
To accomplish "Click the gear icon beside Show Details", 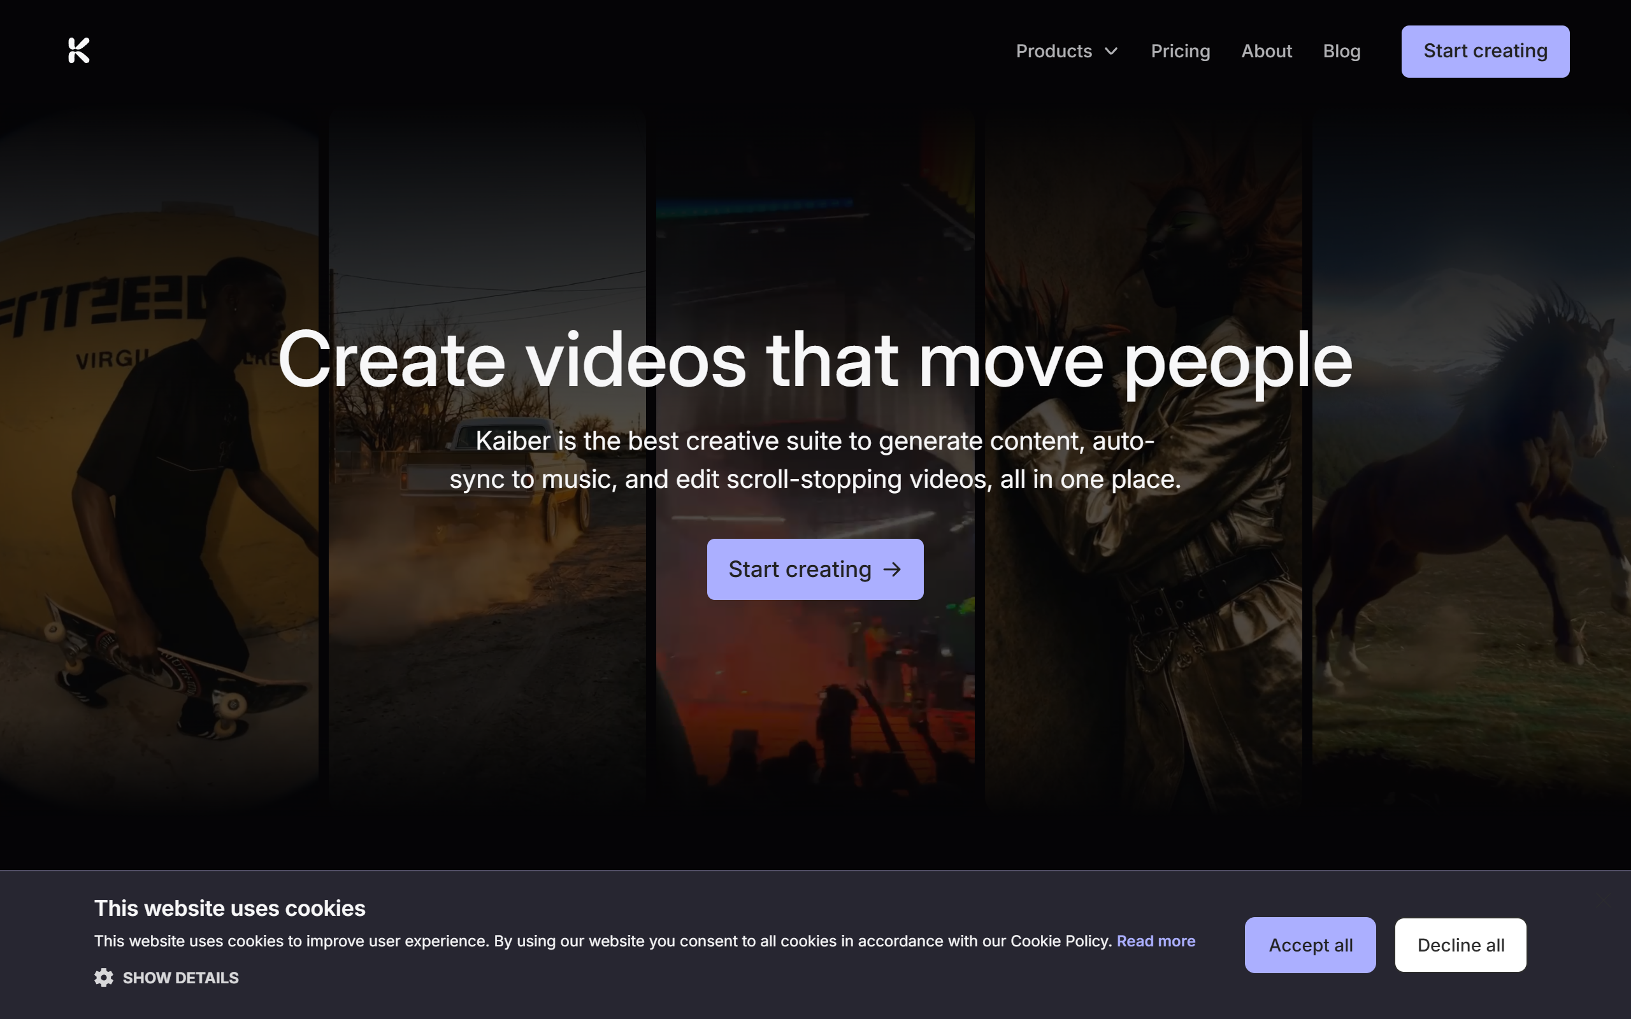I will point(104,977).
